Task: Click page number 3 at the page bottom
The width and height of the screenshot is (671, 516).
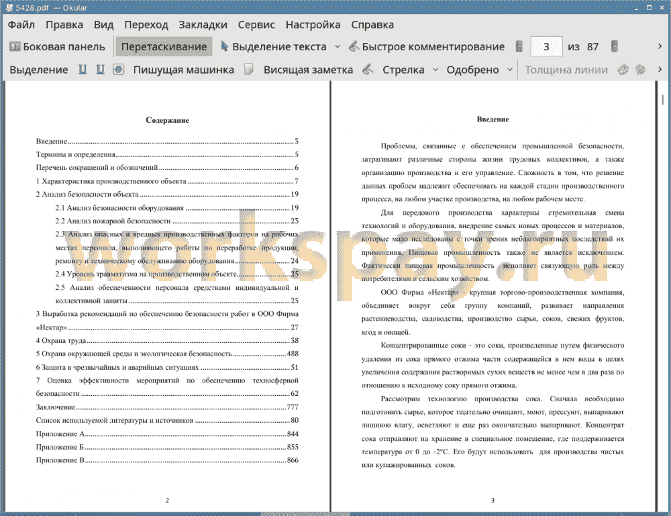Action: 493,500
